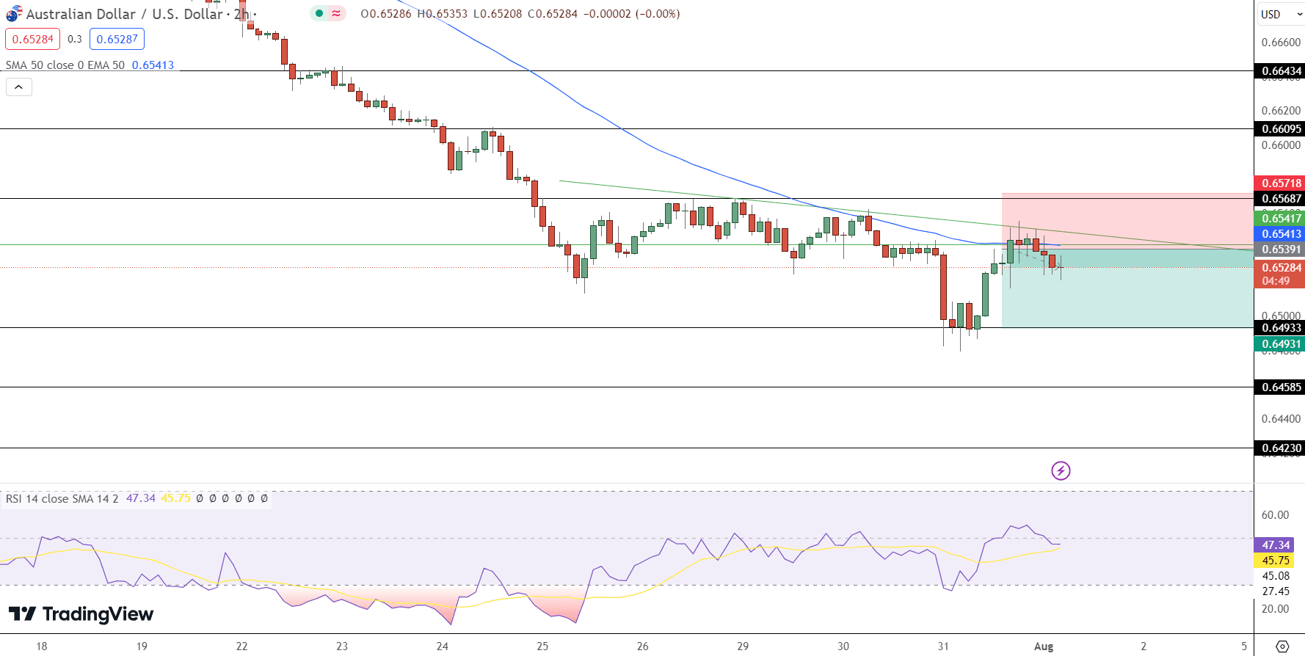The height and width of the screenshot is (656, 1305).
Task: Click the 0.66095 horizontal line price label
Action: coord(1280,129)
